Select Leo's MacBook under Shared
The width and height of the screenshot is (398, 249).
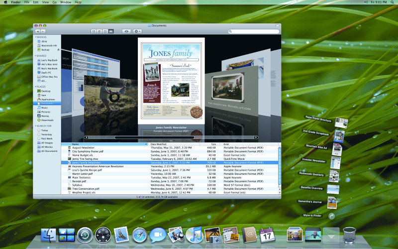tap(47, 60)
